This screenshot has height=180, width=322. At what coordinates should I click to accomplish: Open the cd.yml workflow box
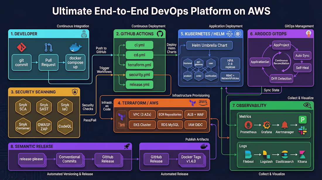139,55
